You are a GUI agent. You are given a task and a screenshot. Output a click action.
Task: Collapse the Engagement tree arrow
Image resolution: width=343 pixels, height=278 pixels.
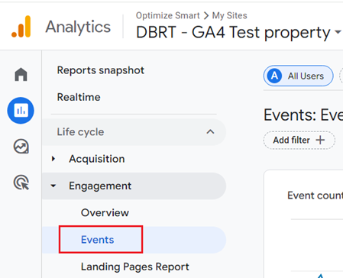53,186
